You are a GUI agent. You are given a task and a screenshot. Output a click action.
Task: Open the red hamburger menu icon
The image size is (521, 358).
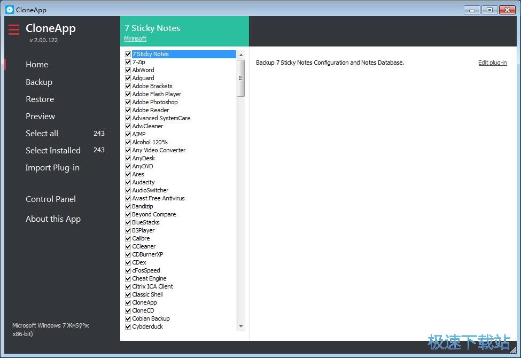pyautogui.click(x=14, y=29)
